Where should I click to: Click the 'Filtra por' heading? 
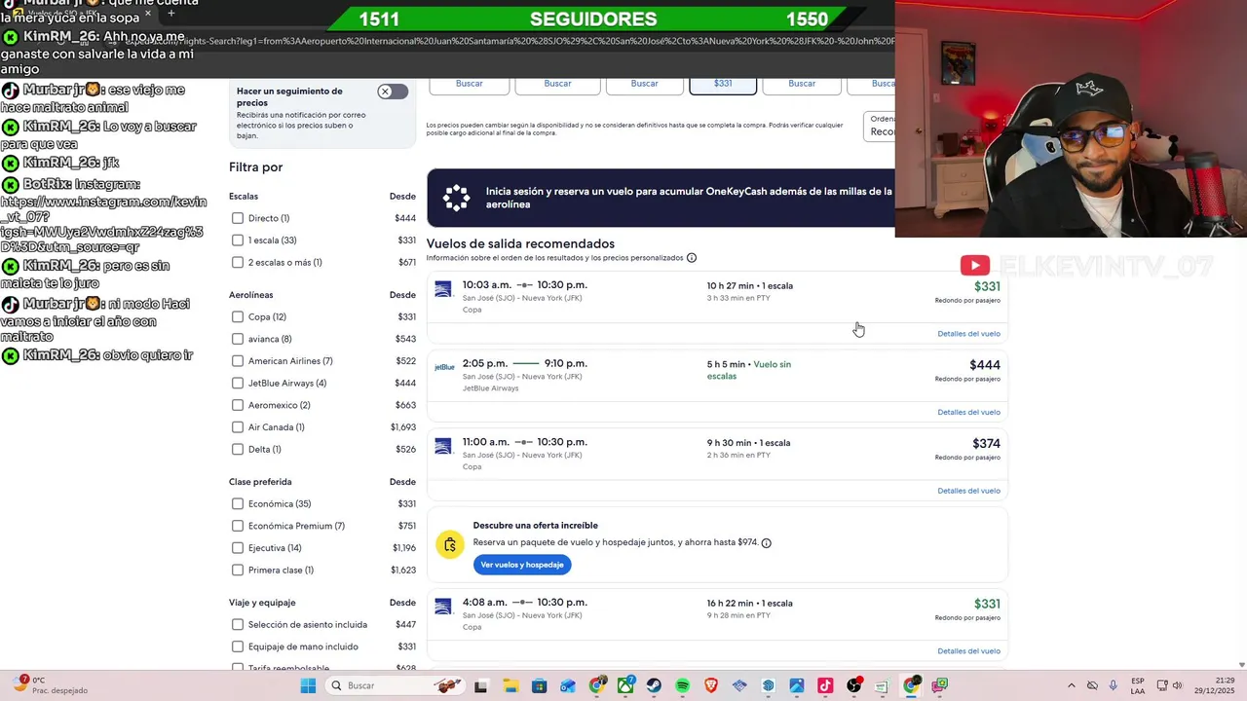click(255, 167)
